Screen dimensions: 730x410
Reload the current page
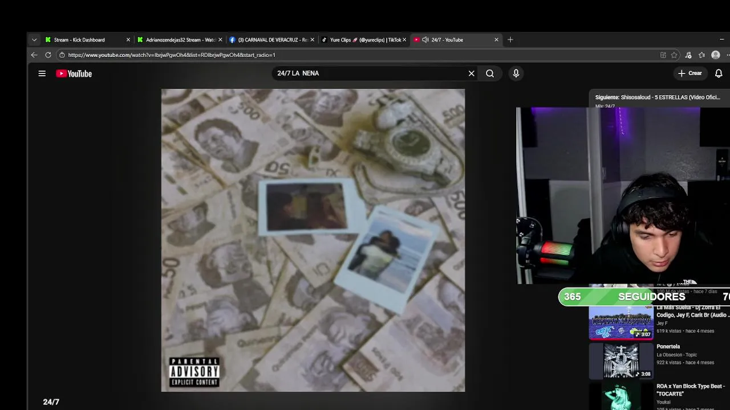(x=48, y=55)
